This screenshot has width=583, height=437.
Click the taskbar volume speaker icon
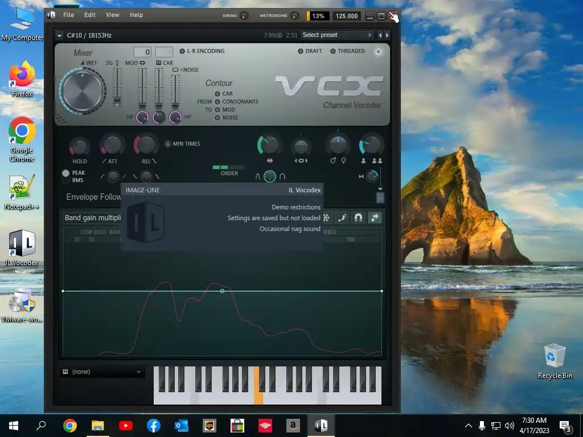click(x=510, y=426)
